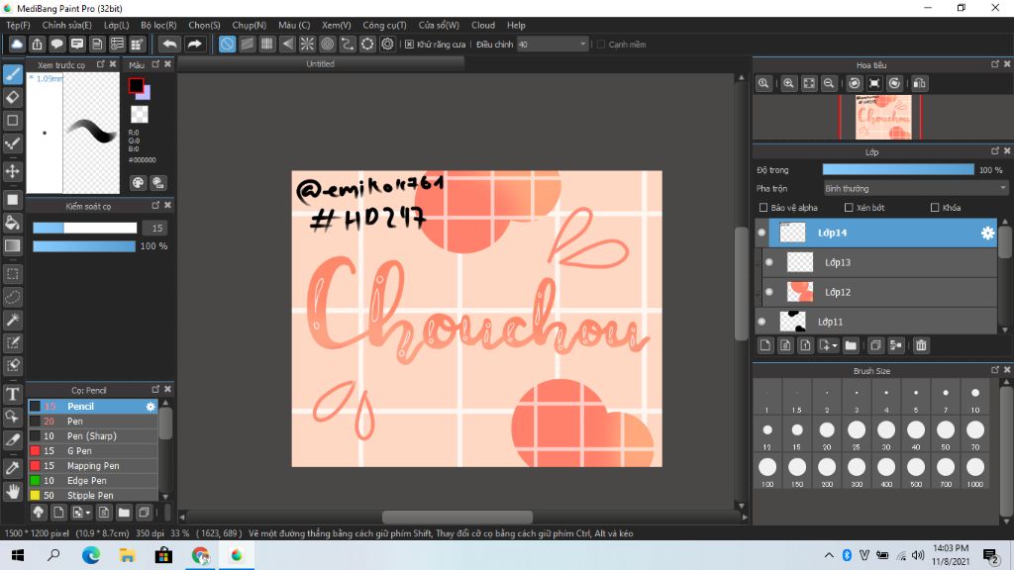
Task: Select brush size 1000 in Brush Size
Action: click(975, 471)
